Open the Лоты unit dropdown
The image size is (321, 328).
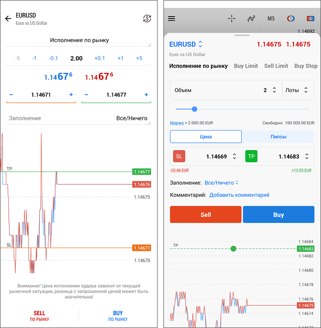pyautogui.click(x=297, y=90)
